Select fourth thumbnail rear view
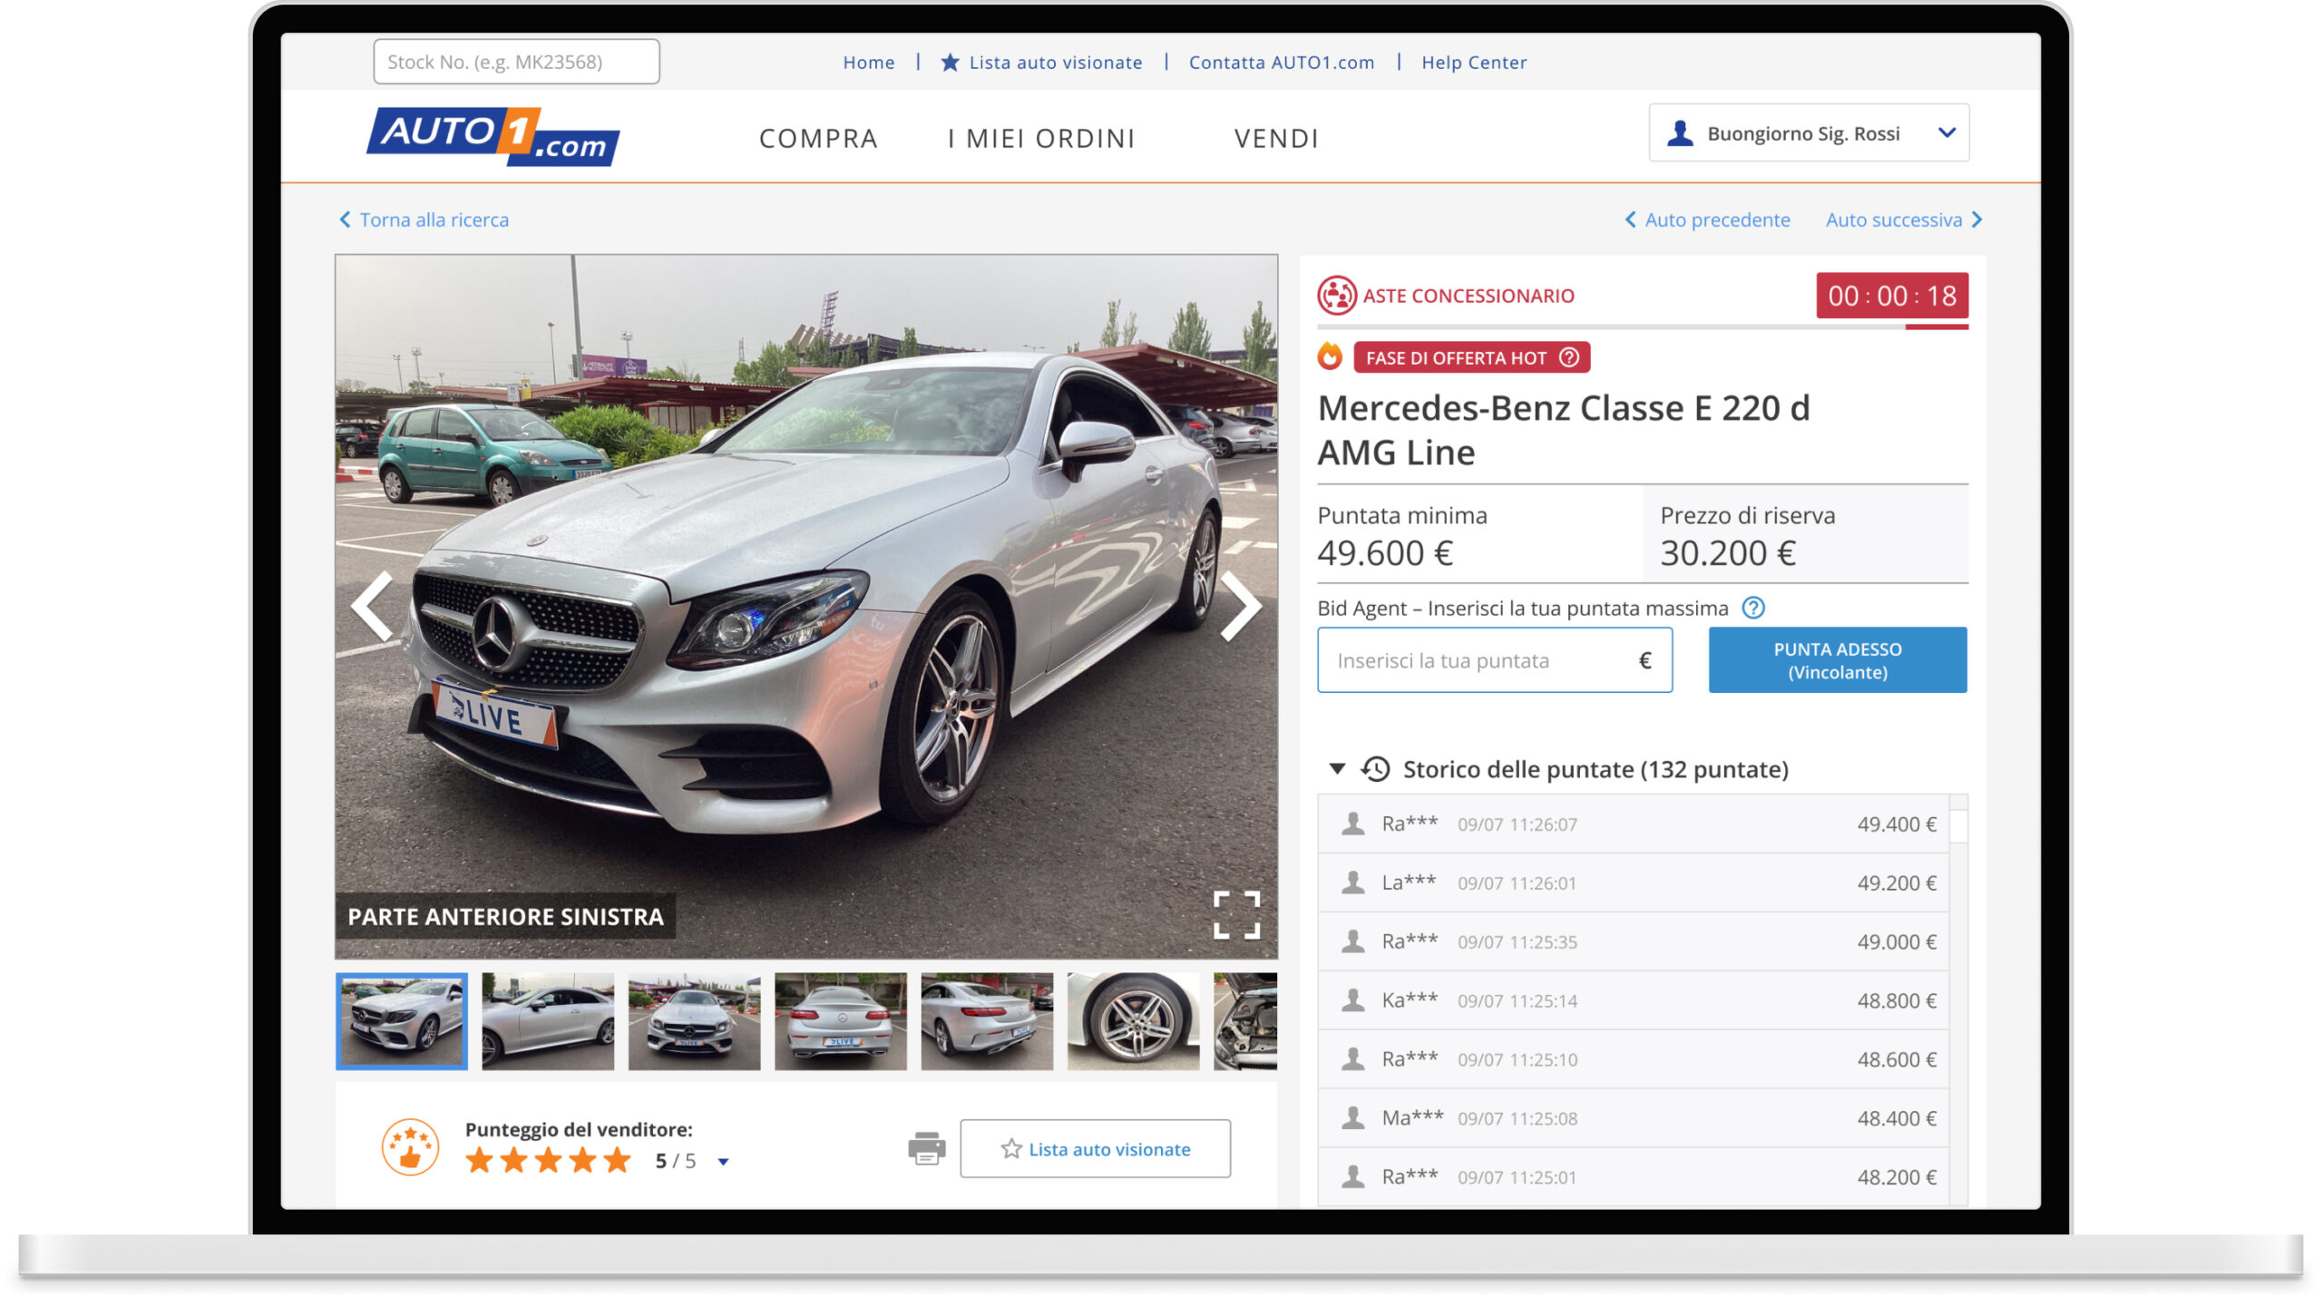This screenshot has width=2322, height=1297. tap(840, 1021)
